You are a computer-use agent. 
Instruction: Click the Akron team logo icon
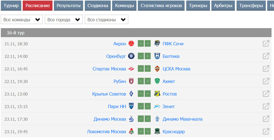131,44
